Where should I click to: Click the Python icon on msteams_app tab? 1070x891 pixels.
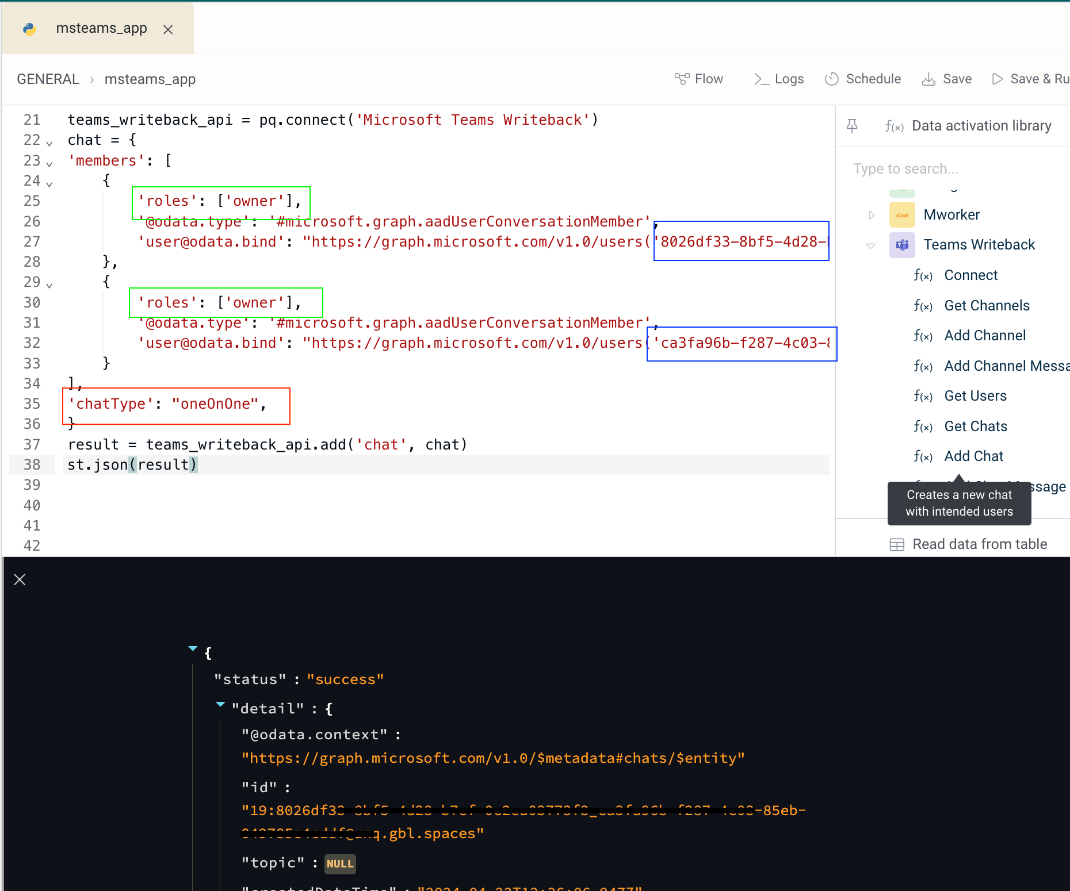click(30, 29)
